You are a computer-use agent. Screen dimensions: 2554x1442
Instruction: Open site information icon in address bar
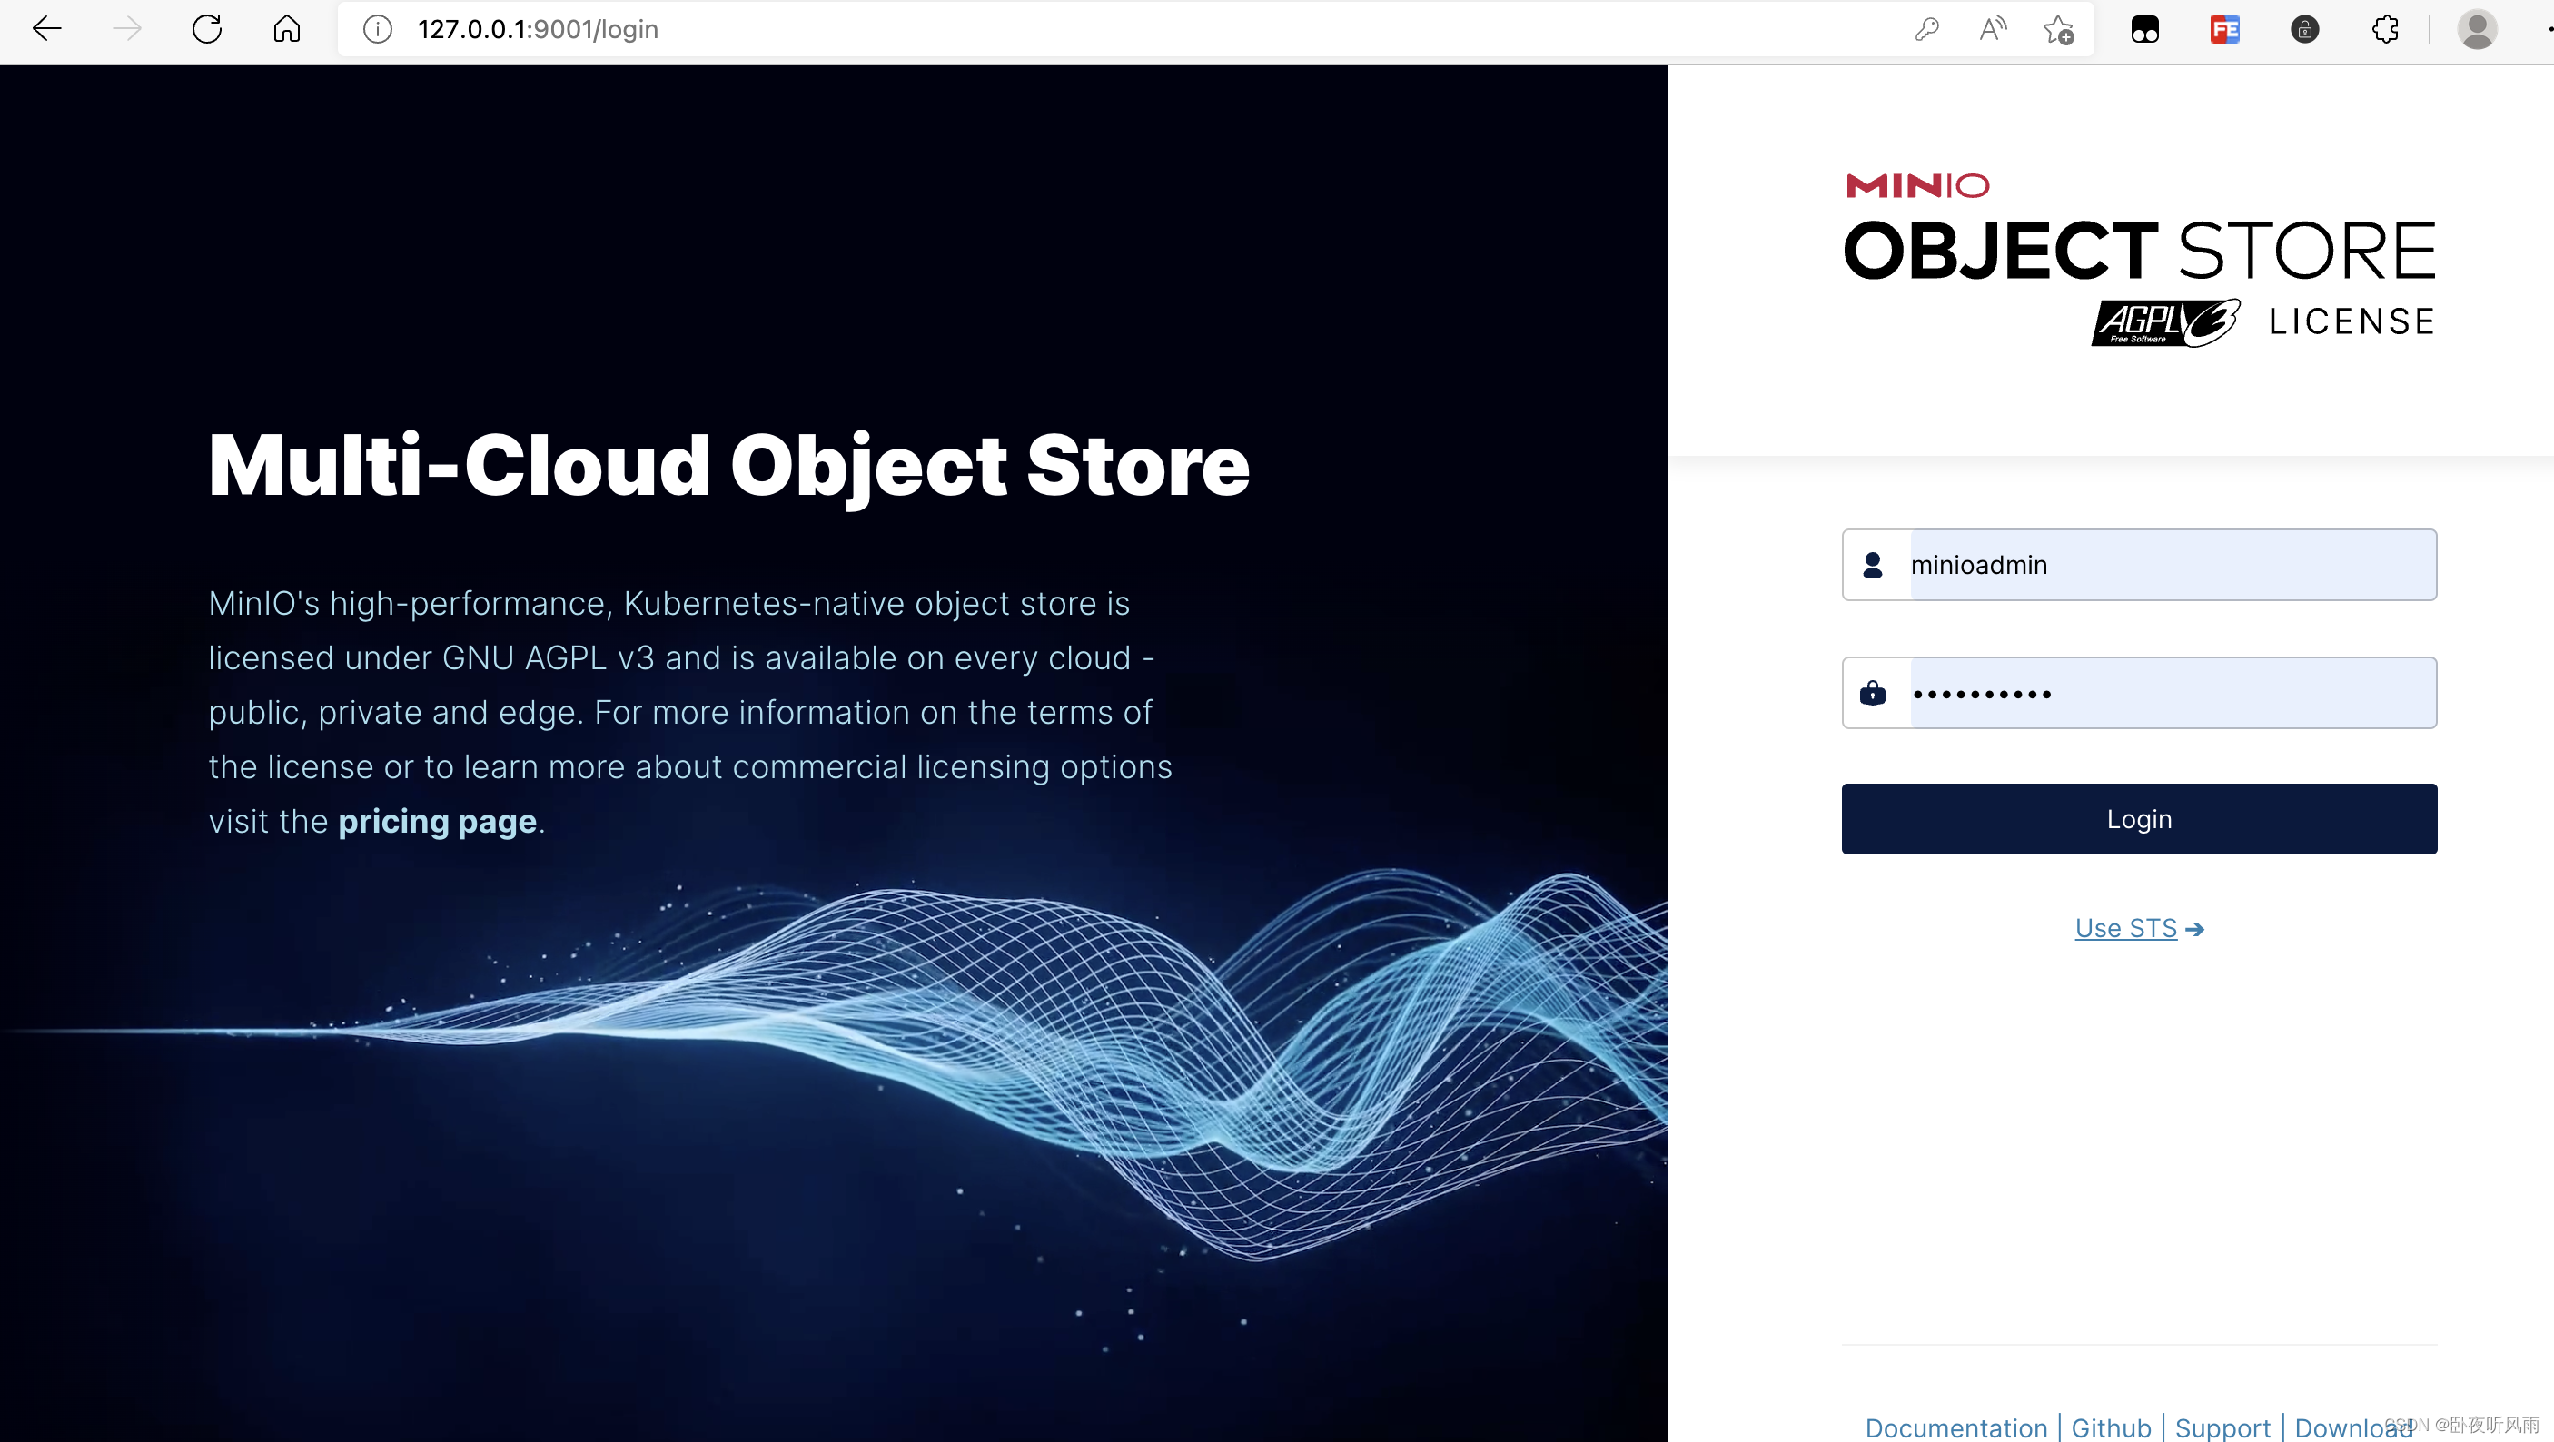377,29
